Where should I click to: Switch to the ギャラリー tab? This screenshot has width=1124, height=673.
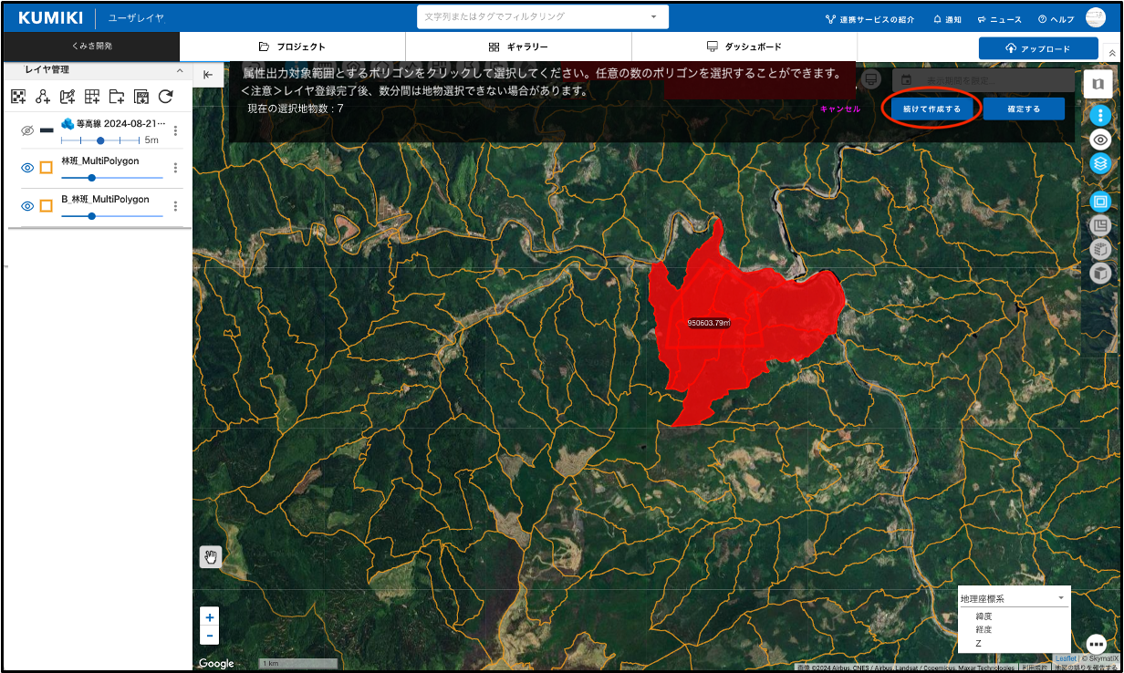(x=518, y=47)
